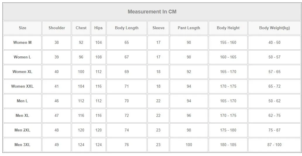
Task: Select the Pant Length column header
Action: 189,28
